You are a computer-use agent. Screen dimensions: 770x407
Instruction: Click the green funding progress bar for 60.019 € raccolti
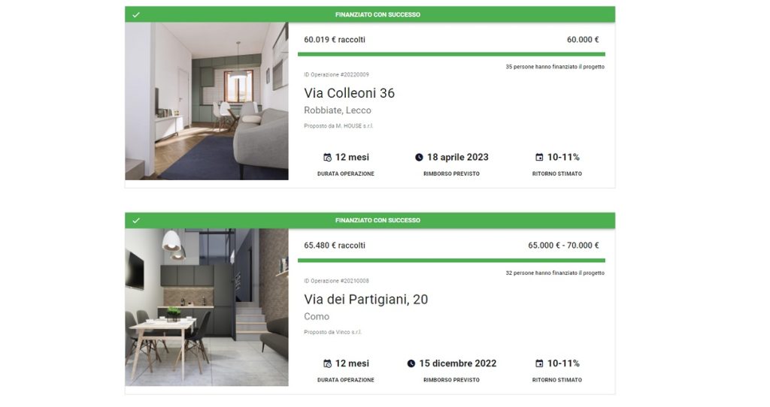tap(451, 54)
